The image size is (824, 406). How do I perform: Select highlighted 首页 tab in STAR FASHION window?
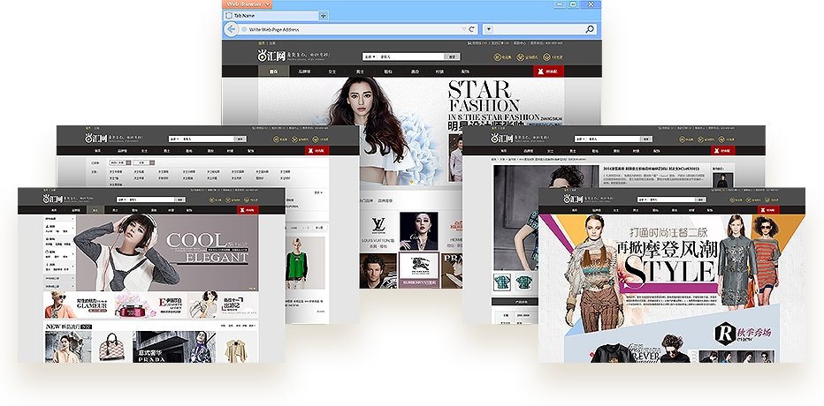(x=273, y=71)
